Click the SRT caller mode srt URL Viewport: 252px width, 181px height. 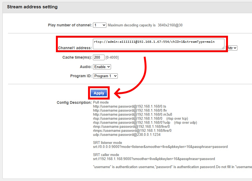154,159
